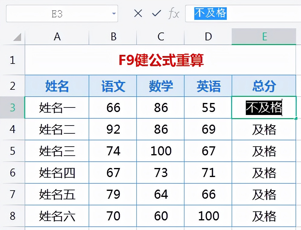Select row number 3
The width and height of the screenshot is (301, 230).
click(x=13, y=108)
